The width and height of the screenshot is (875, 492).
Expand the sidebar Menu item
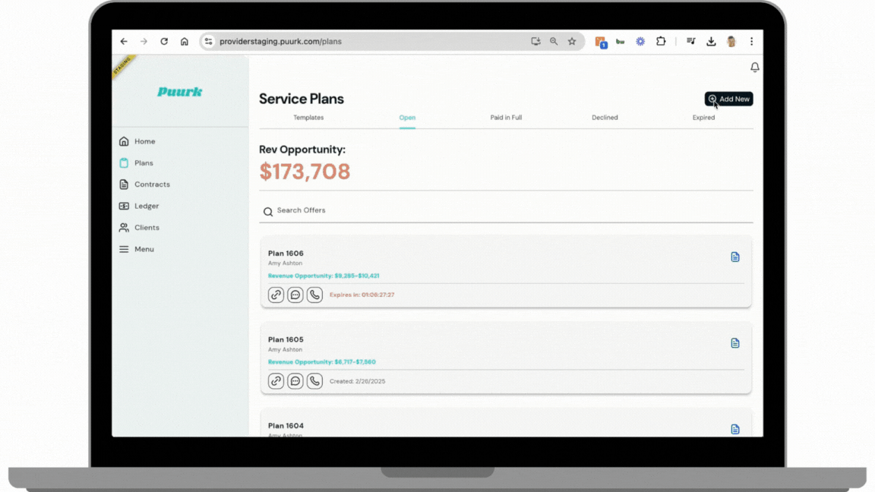coord(137,249)
